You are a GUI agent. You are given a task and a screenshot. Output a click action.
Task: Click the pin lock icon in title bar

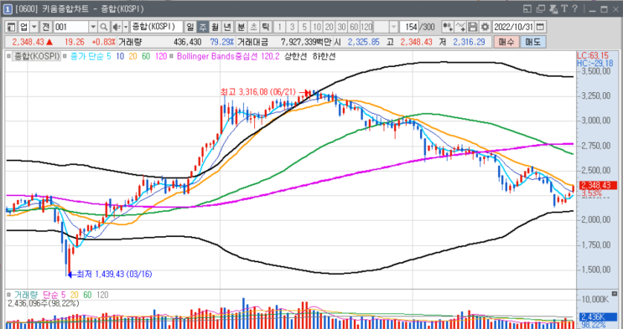coord(553,8)
